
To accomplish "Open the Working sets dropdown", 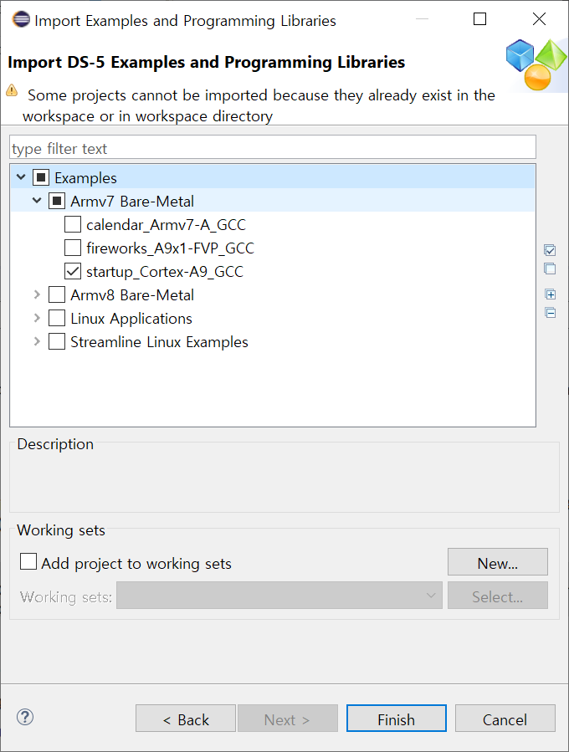I will tap(279, 596).
